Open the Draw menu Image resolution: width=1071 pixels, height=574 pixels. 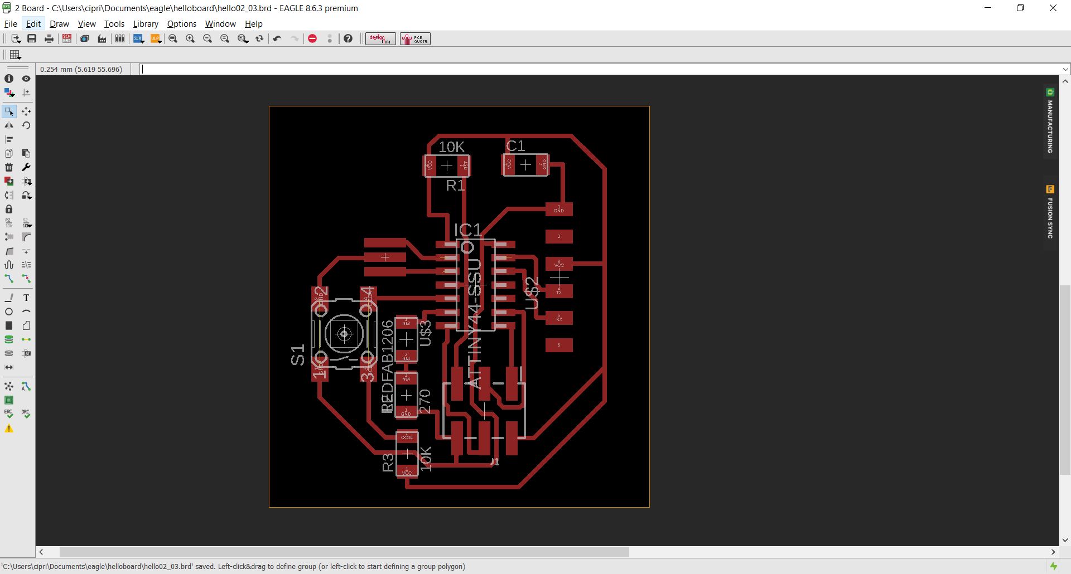[59, 24]
